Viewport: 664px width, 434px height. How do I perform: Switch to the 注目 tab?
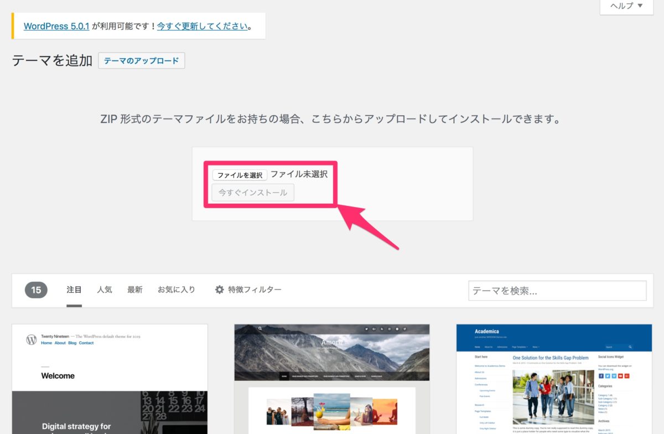pos(74,290)
